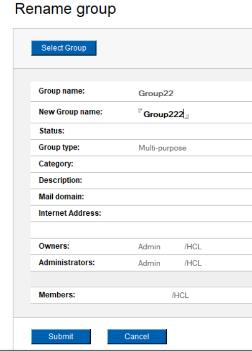Click the Group name label
The width and height of the screenshot is (252, 351).
click(61, 91)
